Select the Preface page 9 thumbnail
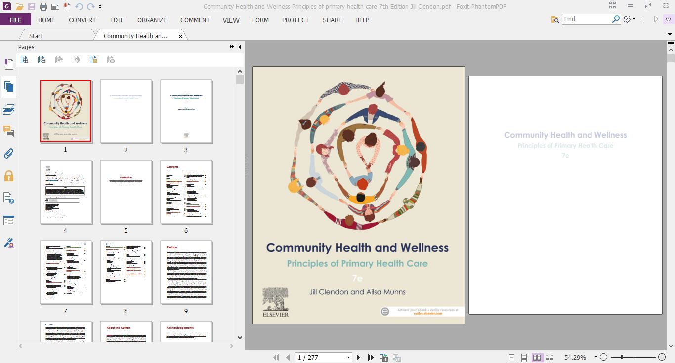 pyautogui.click(x=186, y=272)
